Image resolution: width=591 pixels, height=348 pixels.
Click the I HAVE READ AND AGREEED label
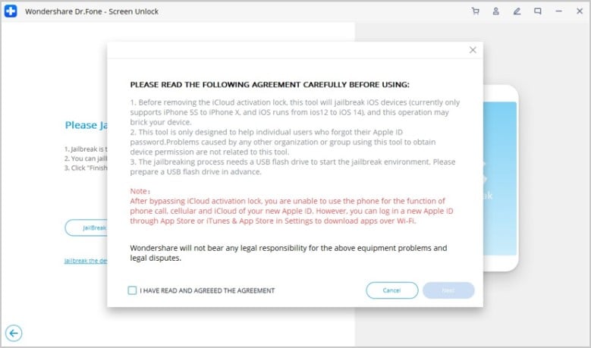click(x=207, y=290)
